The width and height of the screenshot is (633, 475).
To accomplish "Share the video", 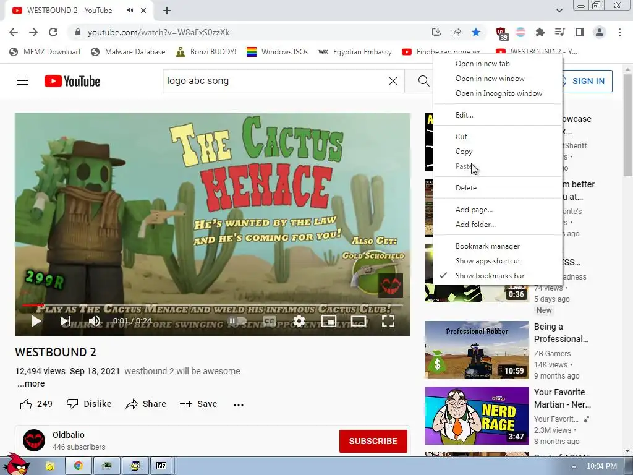I will pos(146,404).
